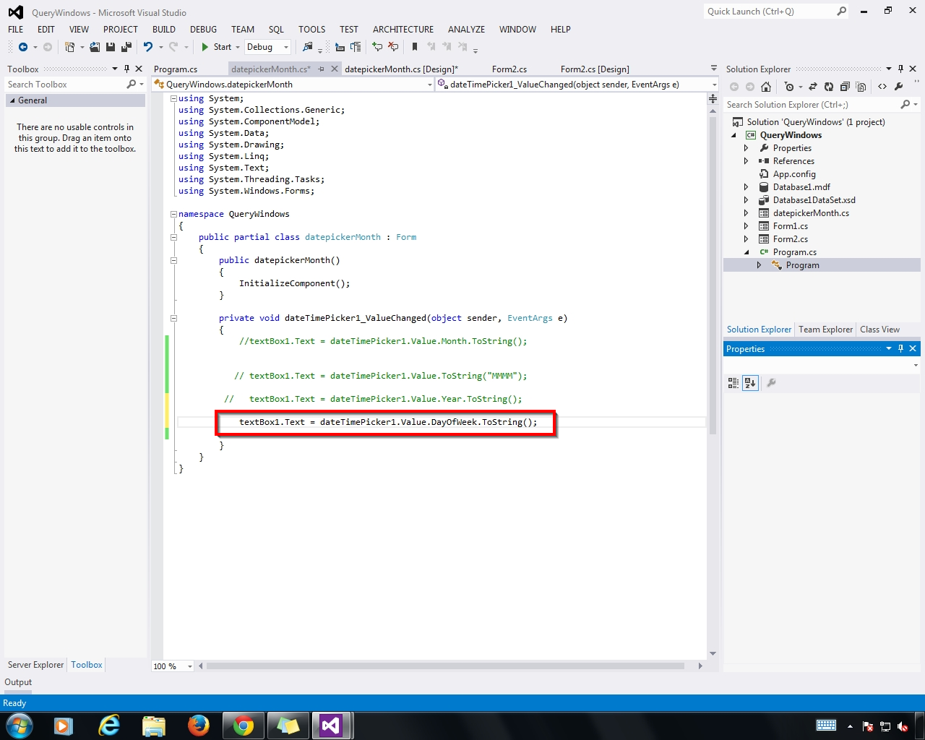Image resolution: width=925 pixels, height=740 pixels.
Task: Click the Undo toolbar icon
Action: point(147,46)
